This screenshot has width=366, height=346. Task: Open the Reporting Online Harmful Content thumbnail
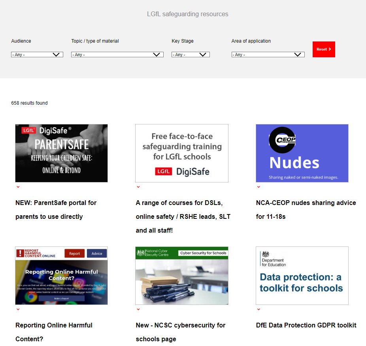coord(61,276)
